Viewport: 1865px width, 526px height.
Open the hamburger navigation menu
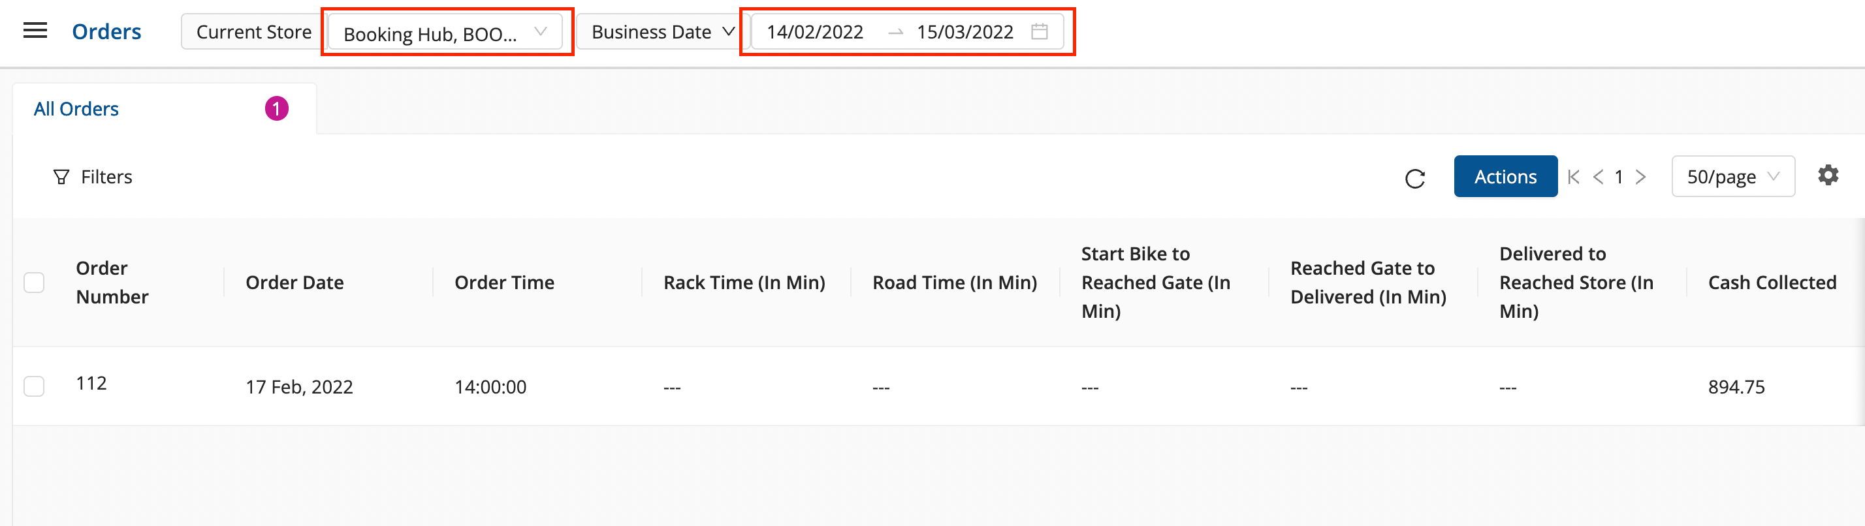[35, 31]
